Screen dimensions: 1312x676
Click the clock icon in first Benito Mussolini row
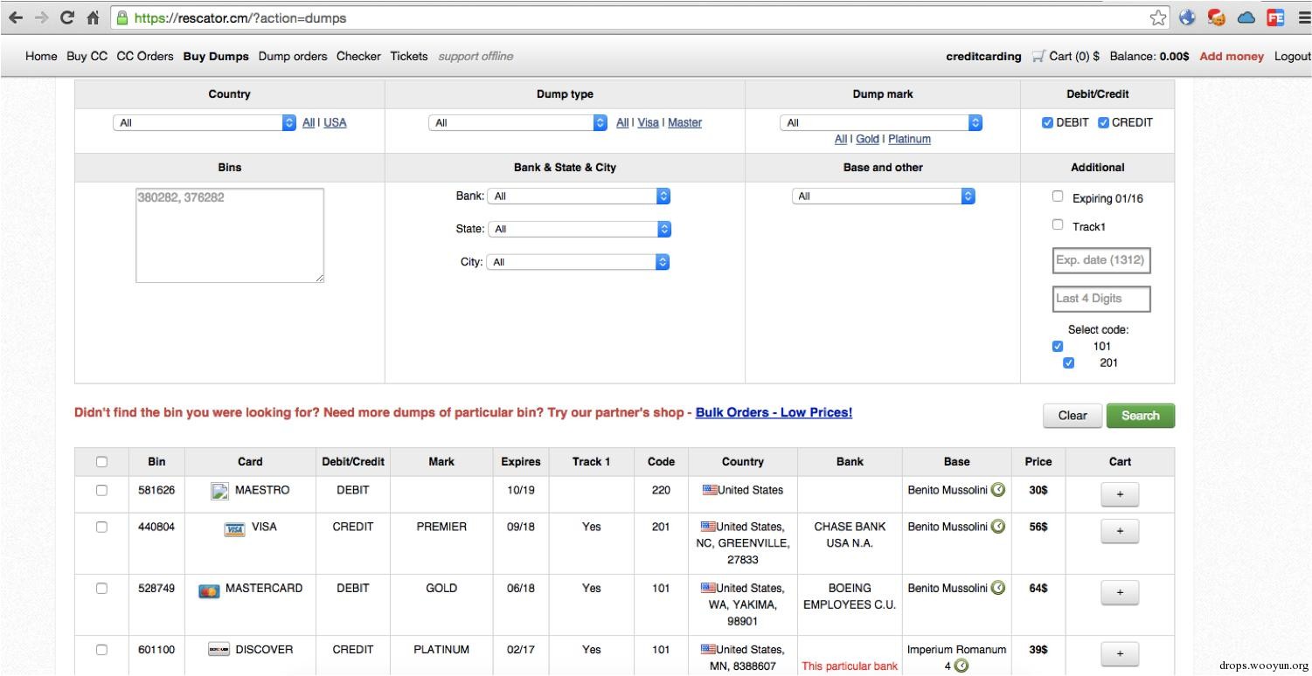[998, 490]
